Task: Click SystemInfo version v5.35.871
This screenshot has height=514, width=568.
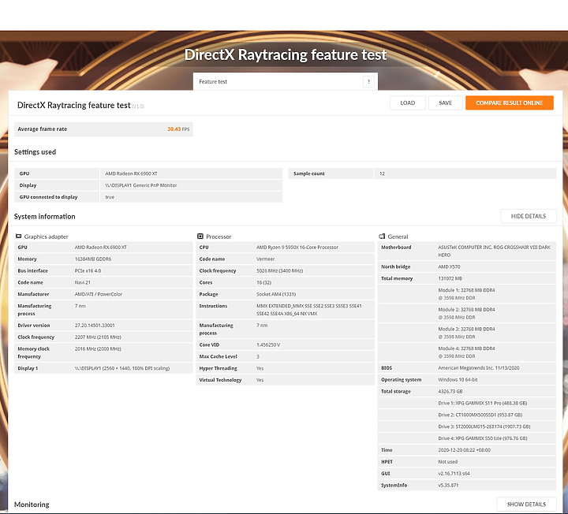Action: click(448, 485)
